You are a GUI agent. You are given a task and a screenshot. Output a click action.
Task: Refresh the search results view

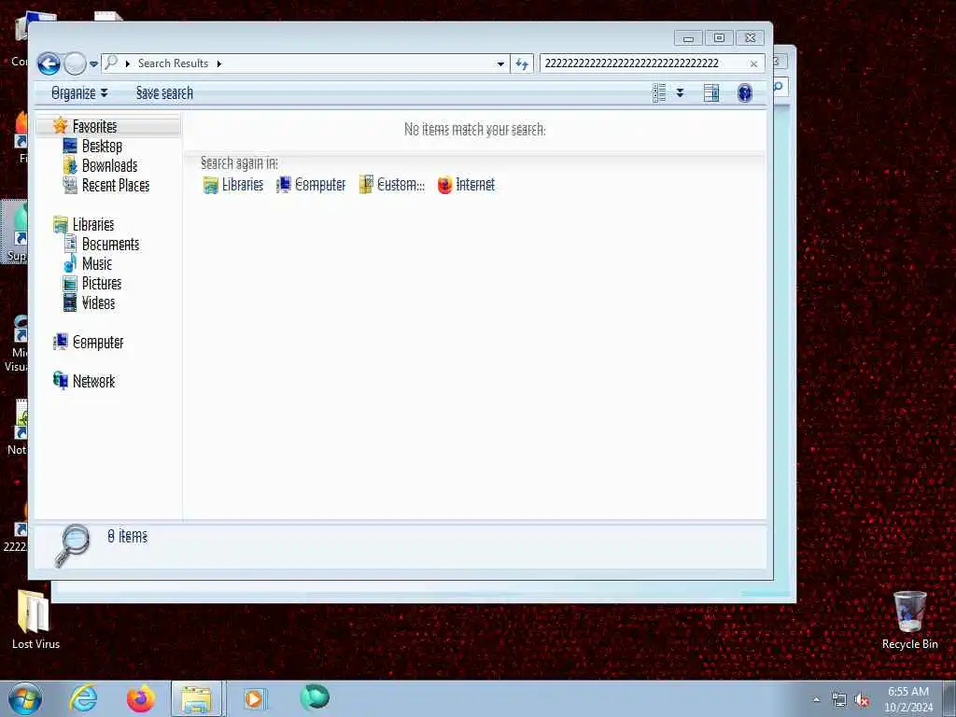[x=522, y=63]
